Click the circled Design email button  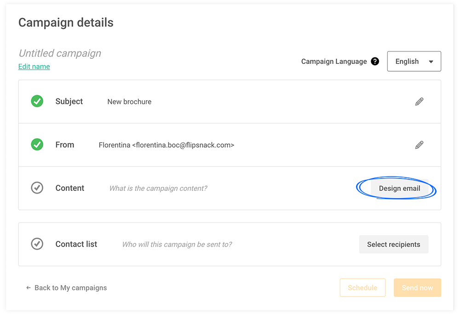[399, 188]
